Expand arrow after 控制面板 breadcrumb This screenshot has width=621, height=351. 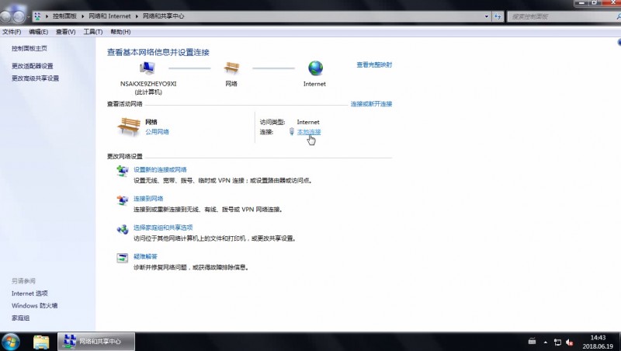pyautogui.click(x=83, y=16)
